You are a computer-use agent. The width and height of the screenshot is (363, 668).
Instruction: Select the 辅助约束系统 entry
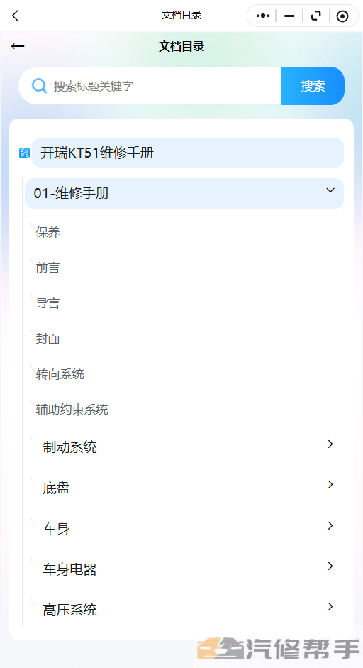coord(72,410)
